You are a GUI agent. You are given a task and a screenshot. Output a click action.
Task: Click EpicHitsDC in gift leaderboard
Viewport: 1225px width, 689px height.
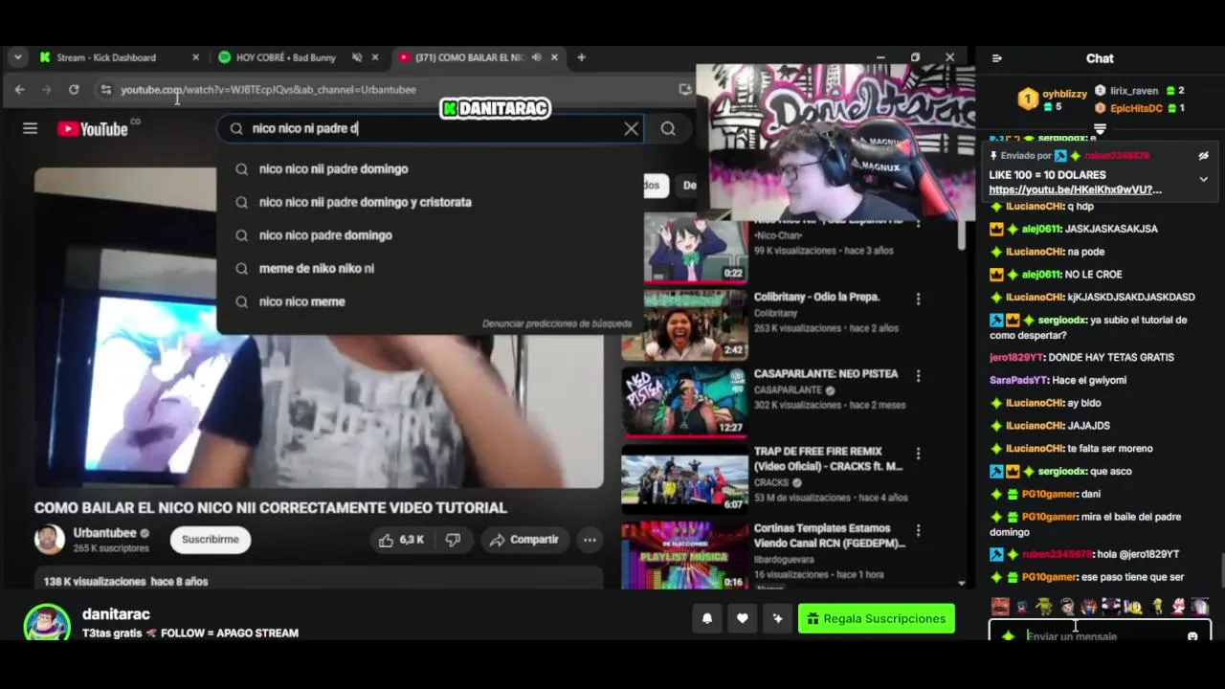coord(1135,108)
